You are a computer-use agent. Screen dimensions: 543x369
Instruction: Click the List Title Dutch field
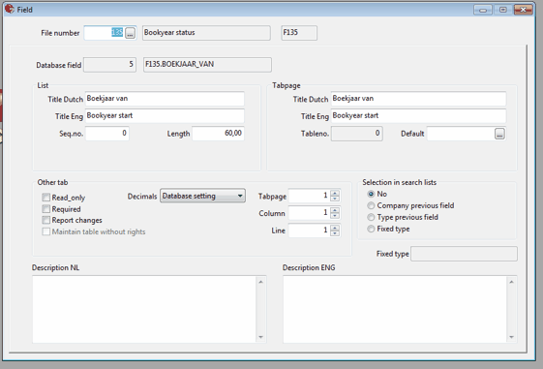pos(165,99)
